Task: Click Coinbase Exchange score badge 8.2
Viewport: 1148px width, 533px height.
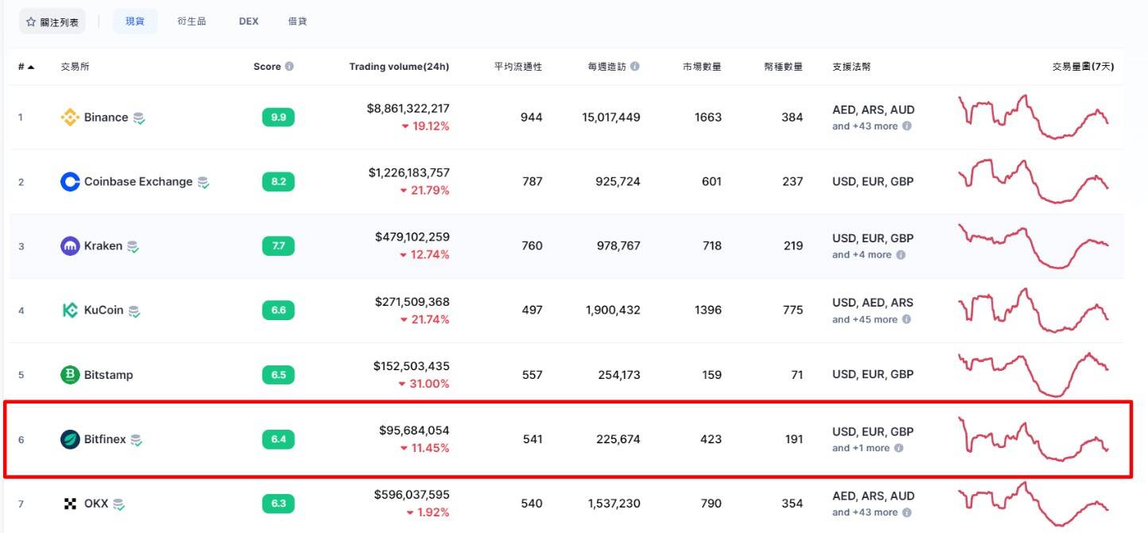Action: pyautogui.click(x=278, y=182)
